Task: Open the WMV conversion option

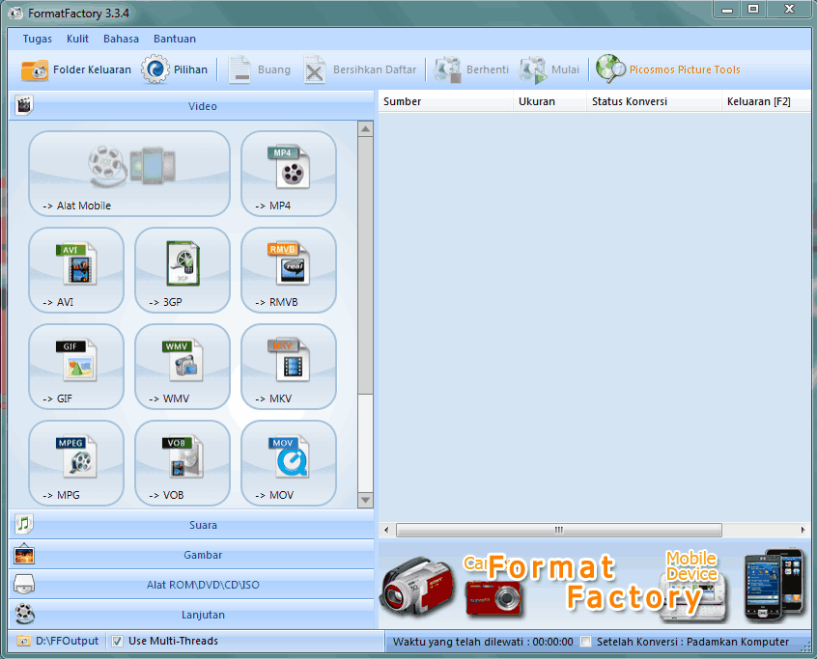Action: [183, 367]
